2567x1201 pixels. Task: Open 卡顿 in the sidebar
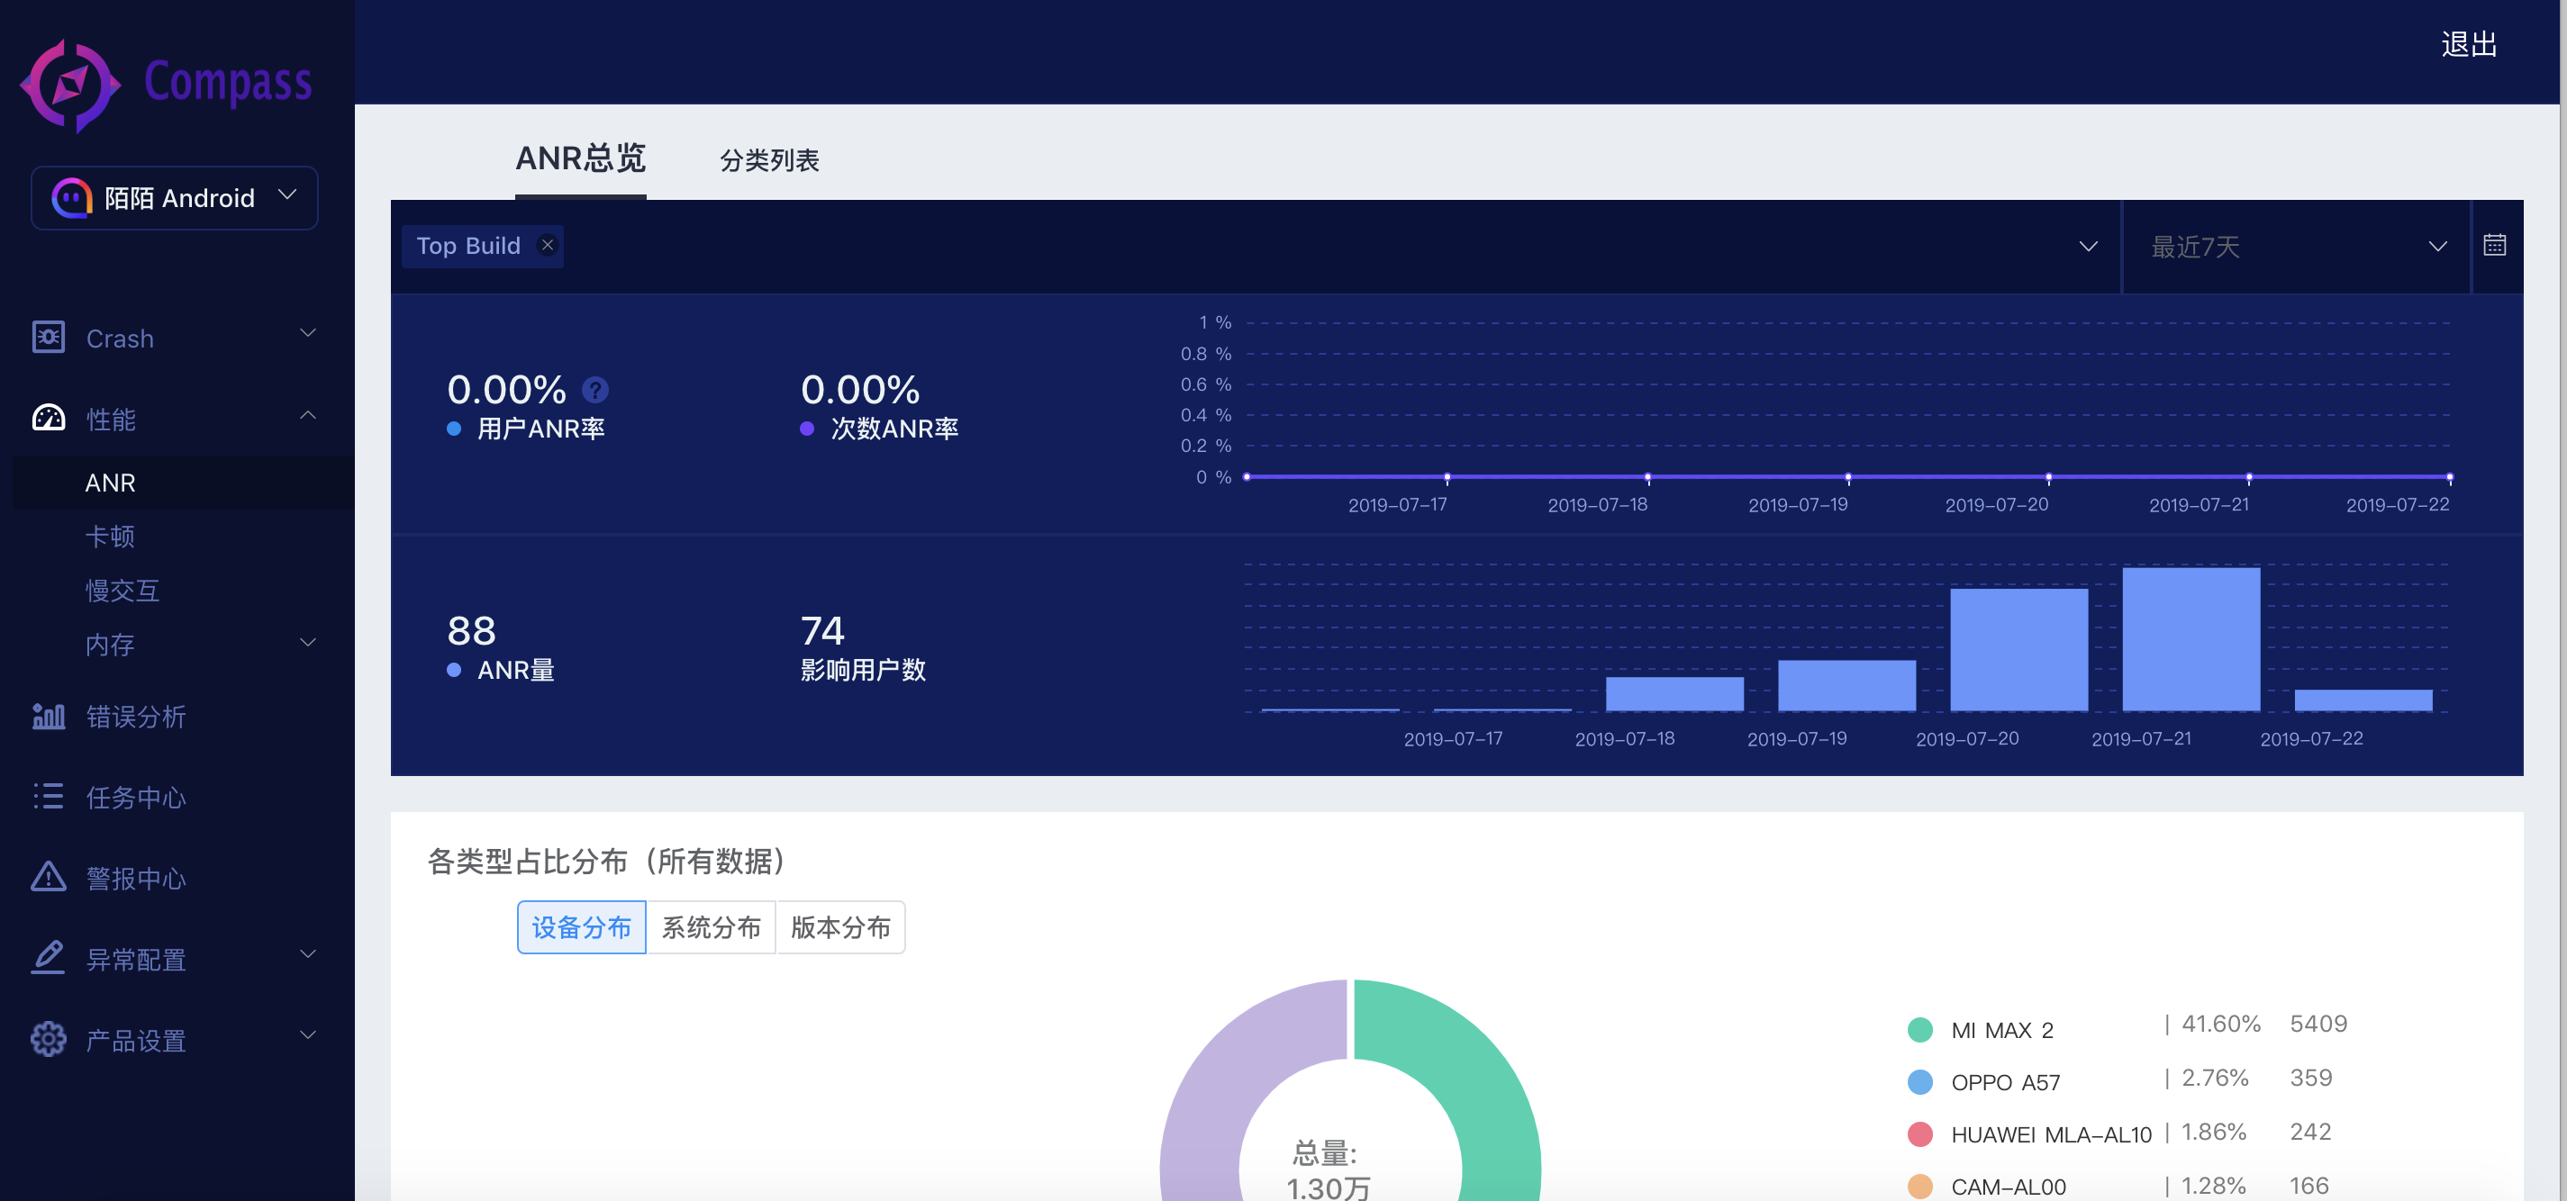pyautogui.click(x=110, y=537)
